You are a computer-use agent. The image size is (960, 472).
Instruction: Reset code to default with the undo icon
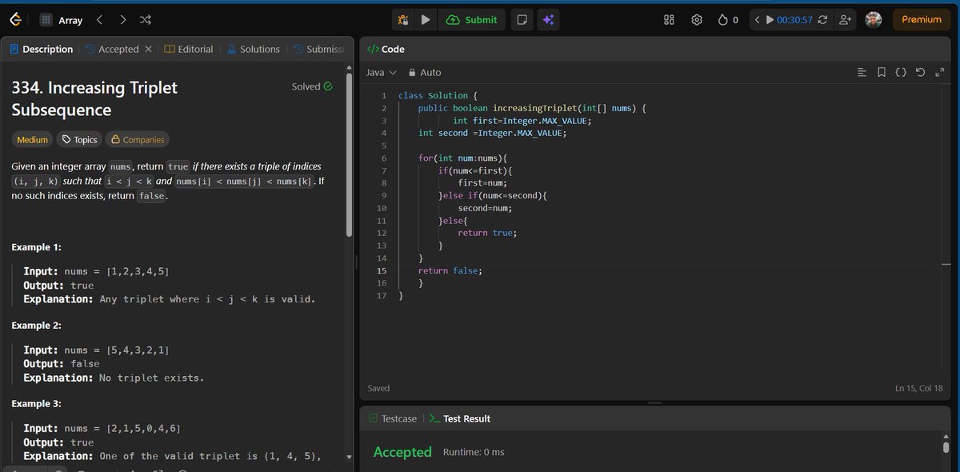point(919,72)
